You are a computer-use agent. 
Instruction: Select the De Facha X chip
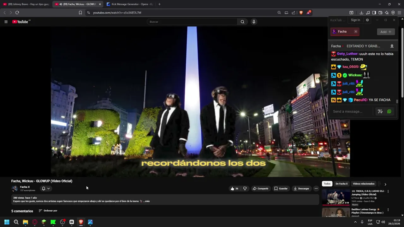(342, 184)
